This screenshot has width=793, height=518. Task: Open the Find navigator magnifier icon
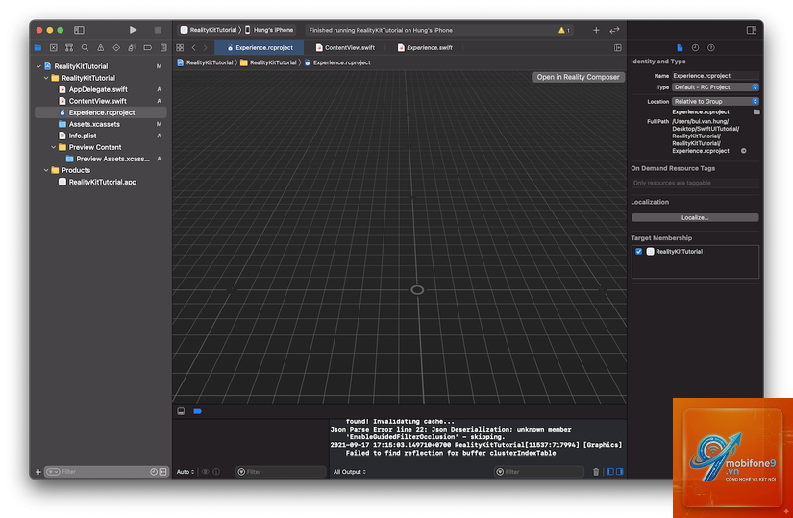[x=85, y=47]
